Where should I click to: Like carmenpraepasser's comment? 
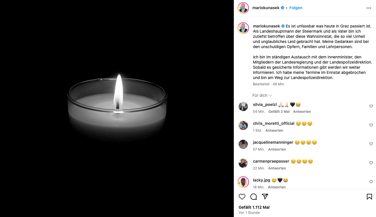tap(371, 163)
